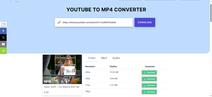The height and width of the screenshot is (97, 212).
Task: Share page on Facebook sidebar icon
Action: pos(3,31)
